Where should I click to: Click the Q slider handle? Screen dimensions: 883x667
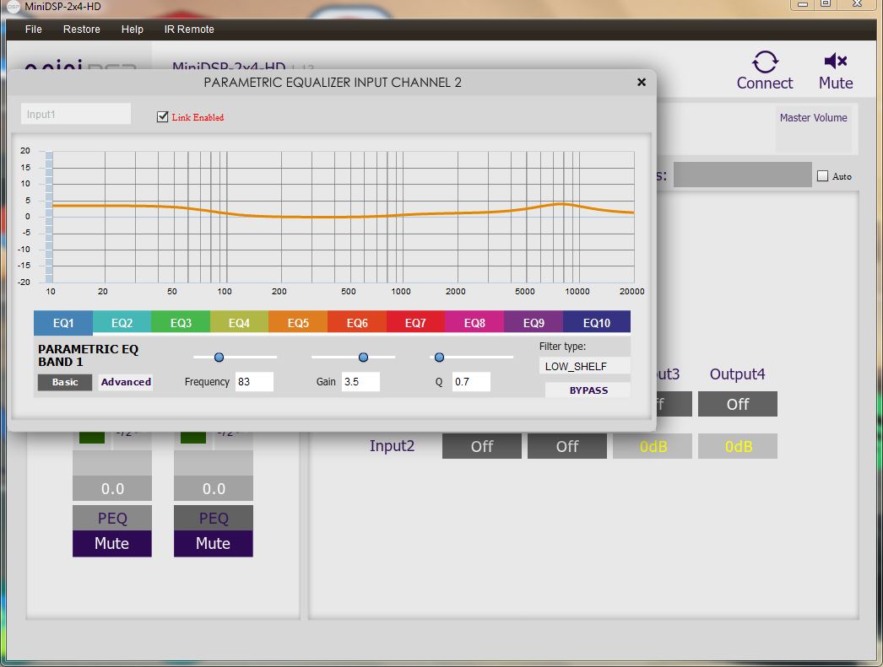click(x=439, y=358)
